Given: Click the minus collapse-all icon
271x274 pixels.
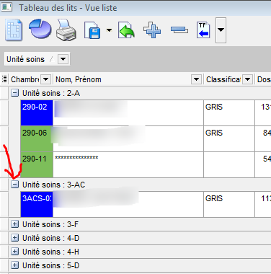Looking at the screenshot, I should pos(179,30).
